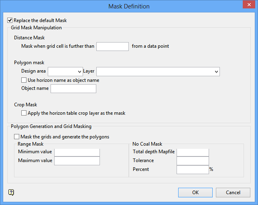The width and height of the screenshot is (258, 205).
Task: Focus the Distance Mask distance field
Action: pyautogui.click(x=112, y=46)
